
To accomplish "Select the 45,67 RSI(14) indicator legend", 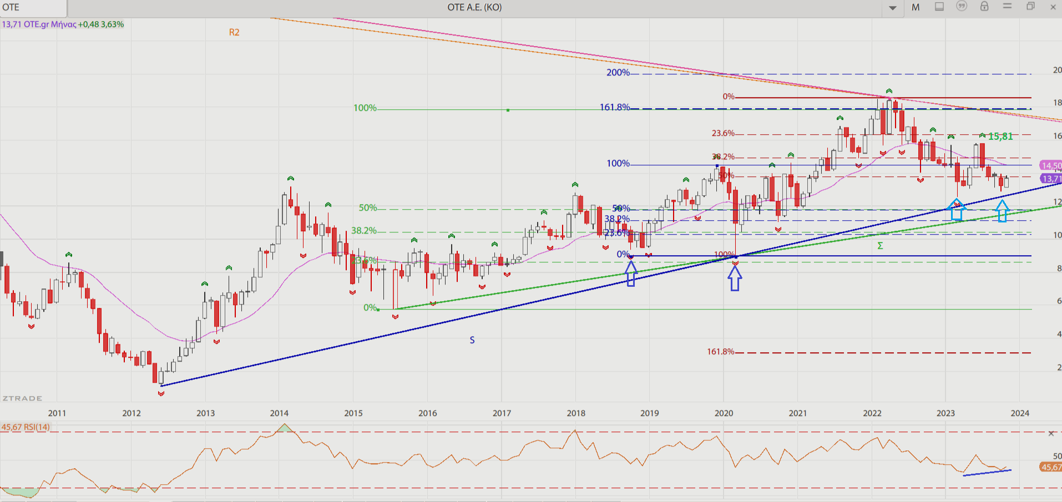I will [26, 427].
